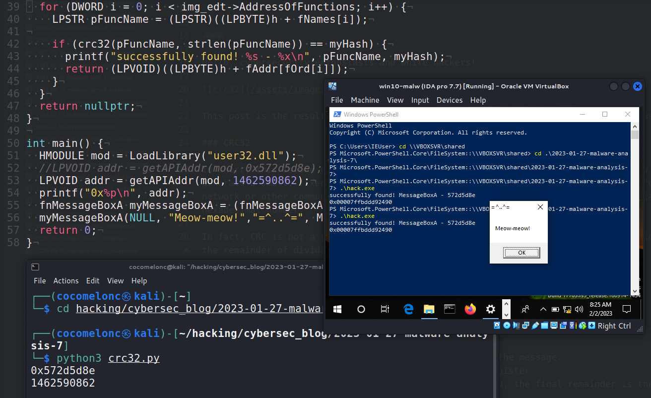The height and width of the screenshot is (398, 651).
Task: Open the crc32.py link in the terminal
Action: click(133, 358)
